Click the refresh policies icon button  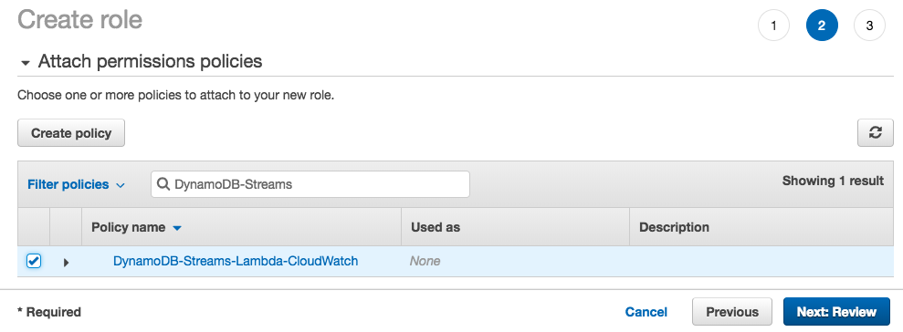tap(876, 133)
